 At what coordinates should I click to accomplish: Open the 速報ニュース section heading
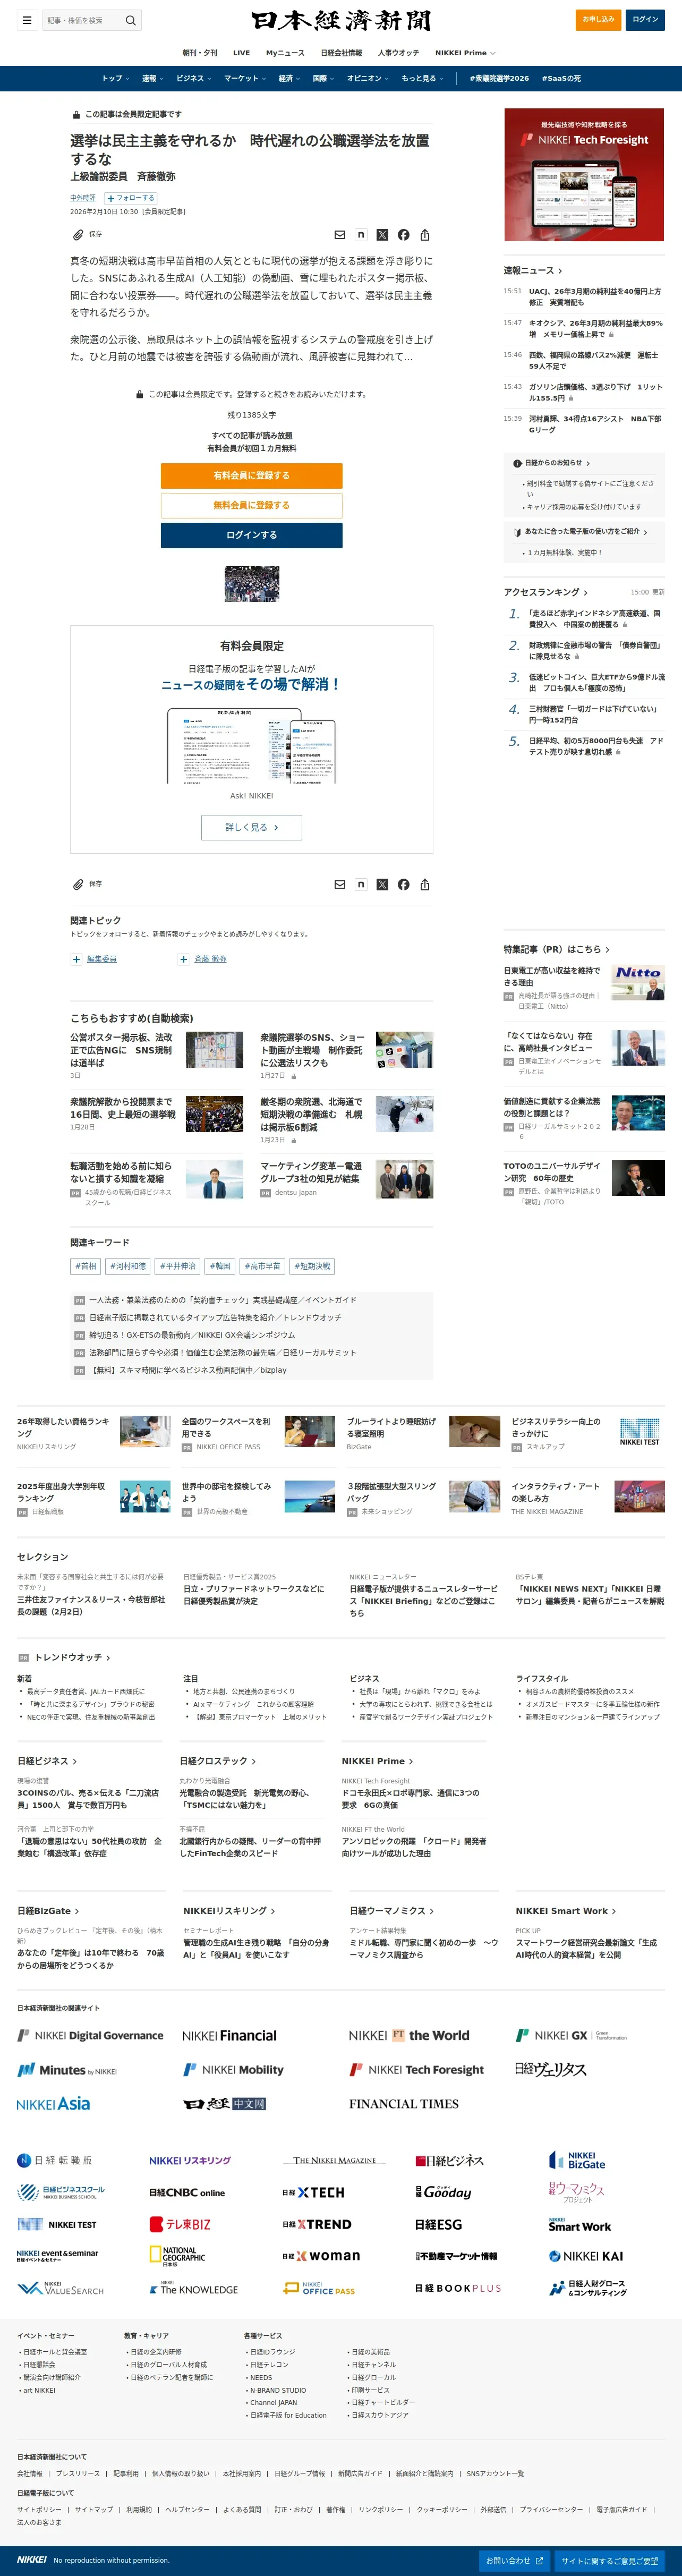(532, 271)
